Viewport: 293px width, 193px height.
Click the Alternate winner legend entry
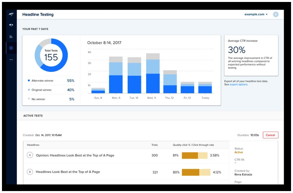[51, 80]
